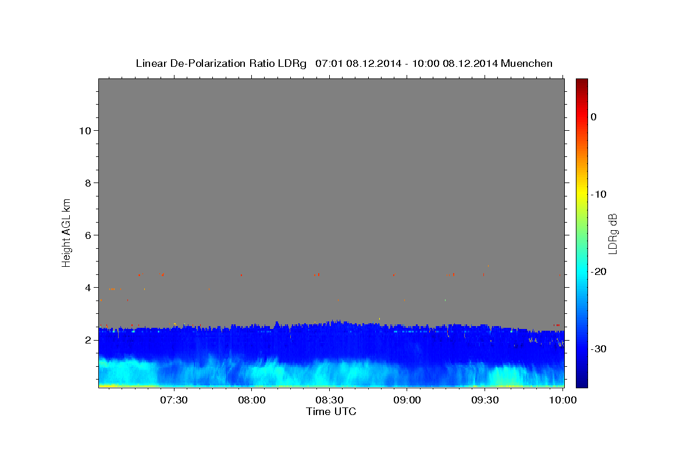Click the height label '6' on y-axis
This screenshot has height=465, width=698.
coord(87,235)
